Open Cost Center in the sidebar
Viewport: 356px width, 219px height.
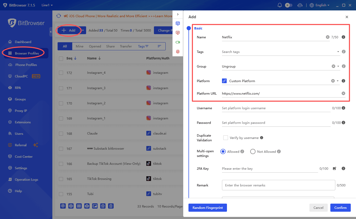coord(24,156)
